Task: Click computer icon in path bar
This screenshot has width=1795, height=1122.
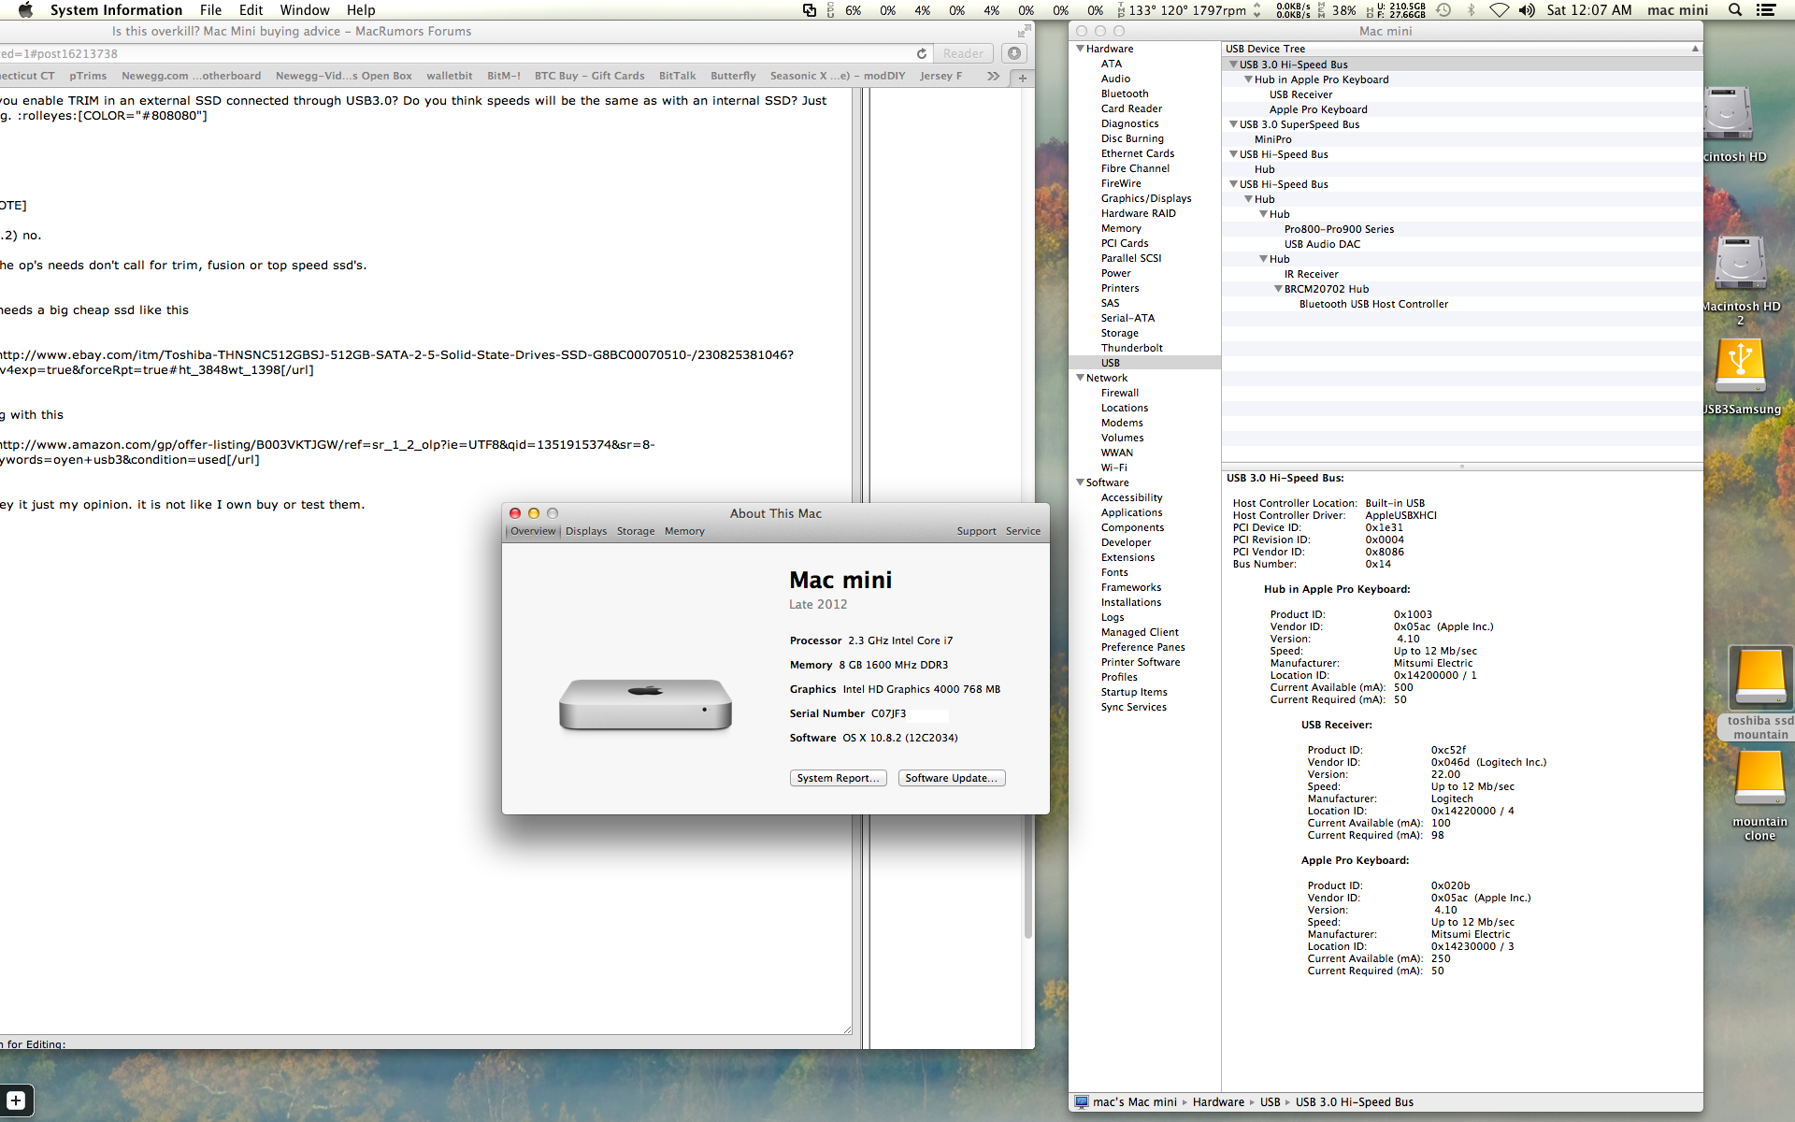Action: [1082, 1102]
